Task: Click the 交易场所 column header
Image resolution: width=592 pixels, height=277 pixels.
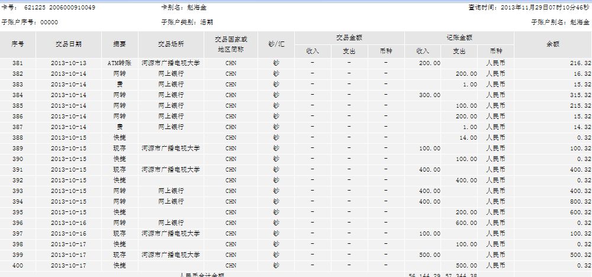Action: [x=171, y=44]
